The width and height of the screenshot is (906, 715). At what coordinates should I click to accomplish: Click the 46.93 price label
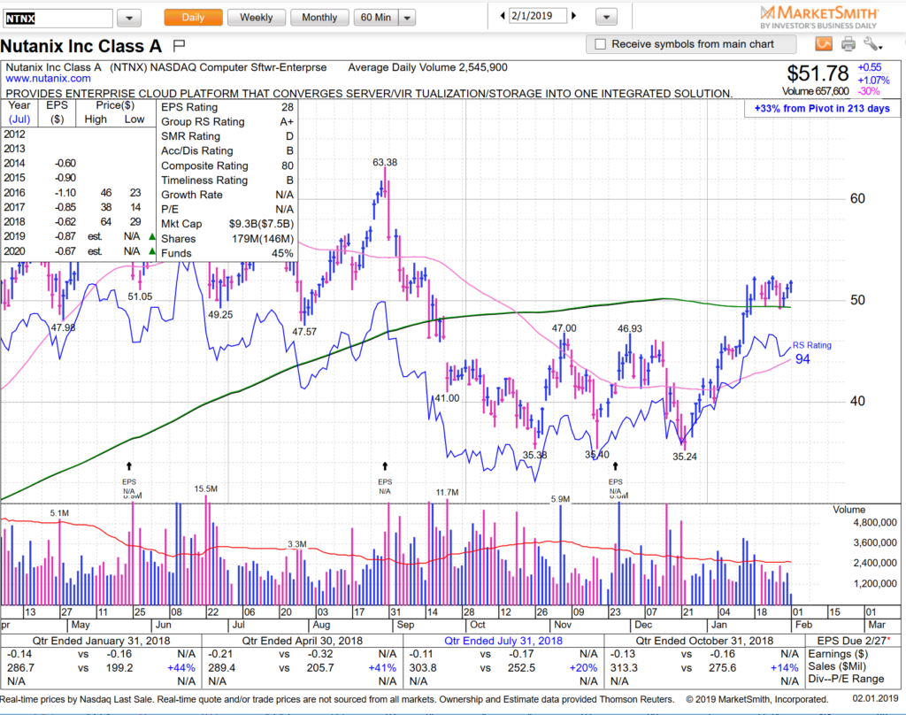click(x=629, y=328)
